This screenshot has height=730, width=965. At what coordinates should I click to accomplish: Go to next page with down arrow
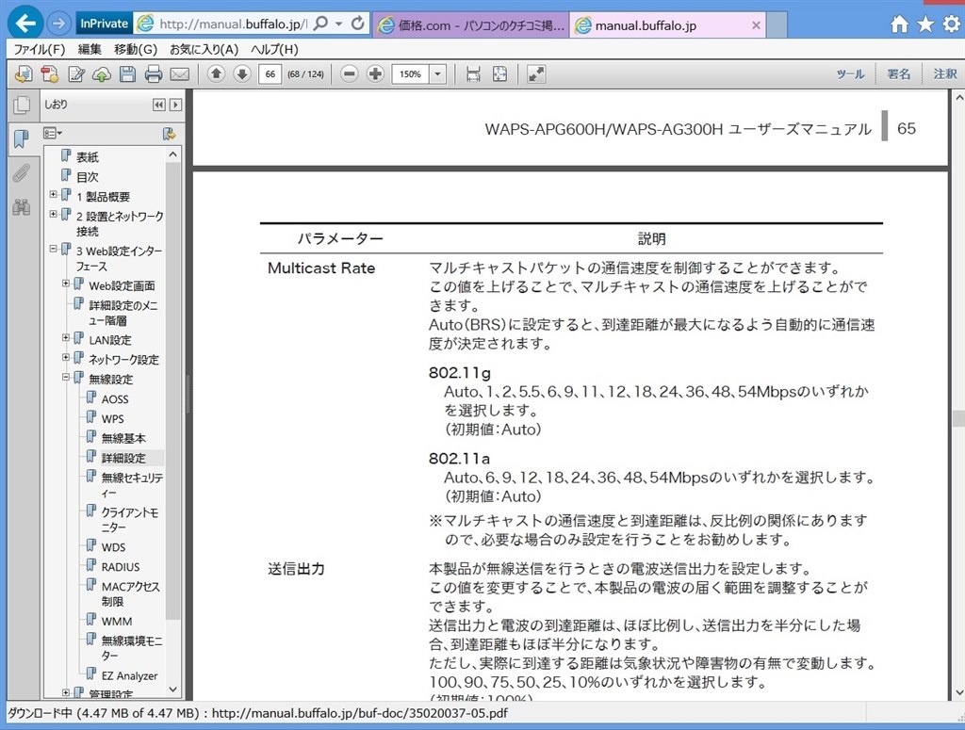click(x=242, y=74)
